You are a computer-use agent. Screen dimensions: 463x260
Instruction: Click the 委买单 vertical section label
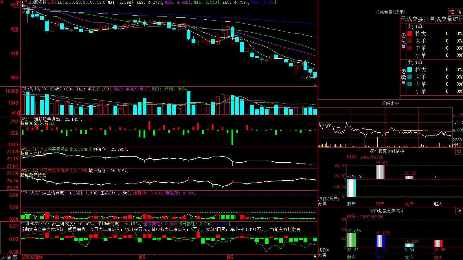pos(403,41)
